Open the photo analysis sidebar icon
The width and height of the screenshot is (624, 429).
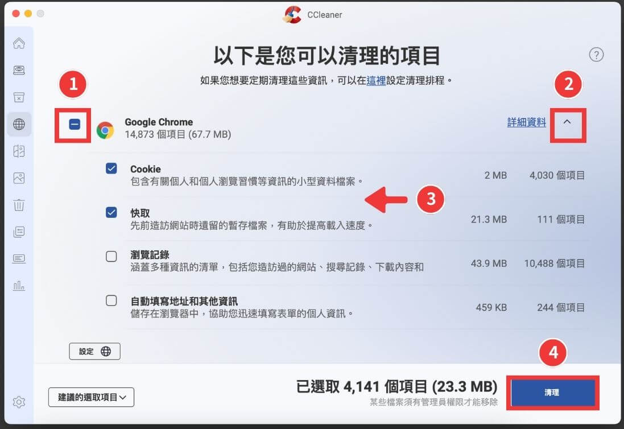(19, 178)
